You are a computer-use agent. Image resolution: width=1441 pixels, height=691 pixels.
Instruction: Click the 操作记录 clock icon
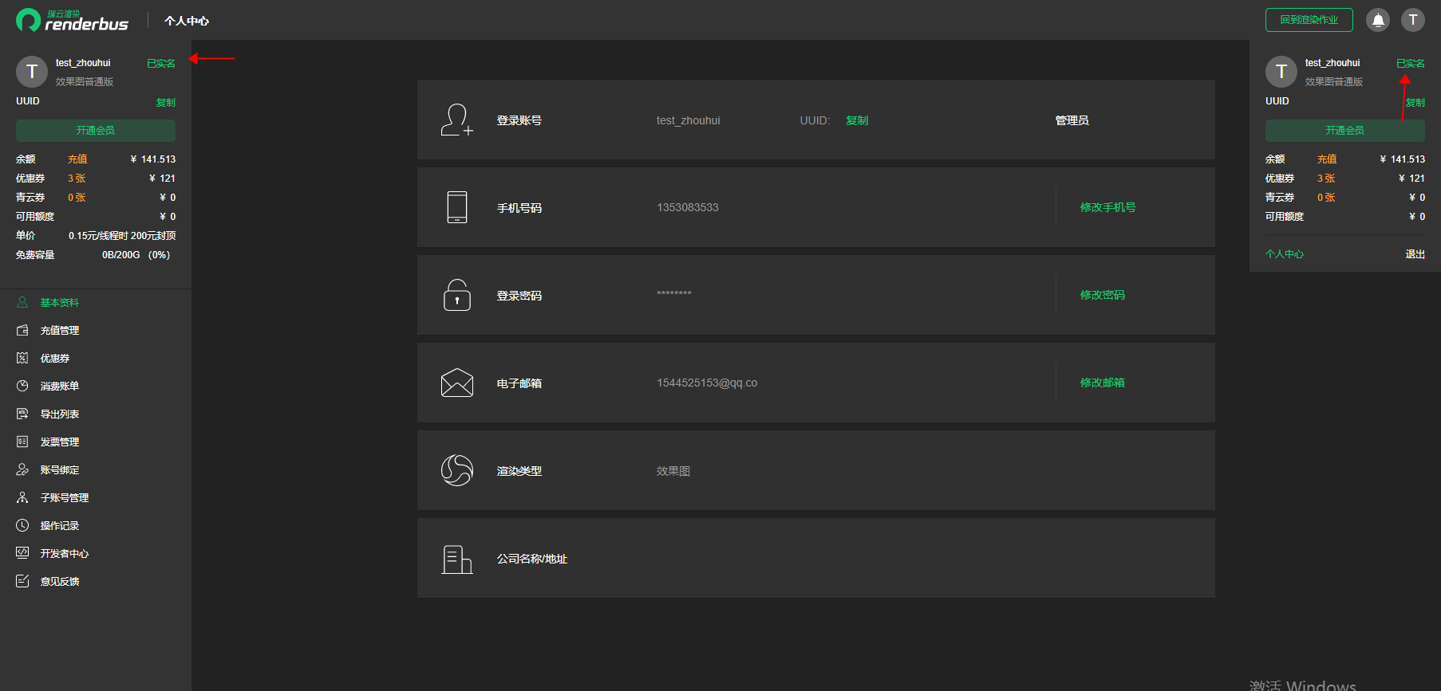22,525
